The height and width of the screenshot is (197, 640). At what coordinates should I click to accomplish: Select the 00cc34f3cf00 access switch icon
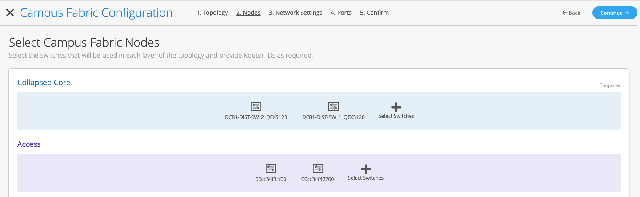click(271, 168)
